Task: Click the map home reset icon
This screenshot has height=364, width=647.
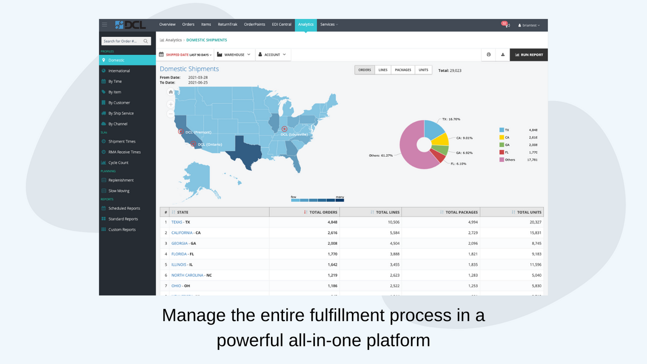Action: pyautogui.click(x=171, y=92)
